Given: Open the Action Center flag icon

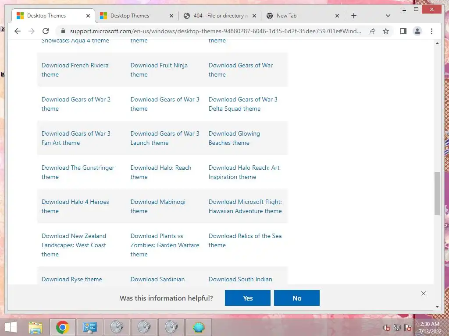Looking at the screenshot, I should tap(408, 328).
